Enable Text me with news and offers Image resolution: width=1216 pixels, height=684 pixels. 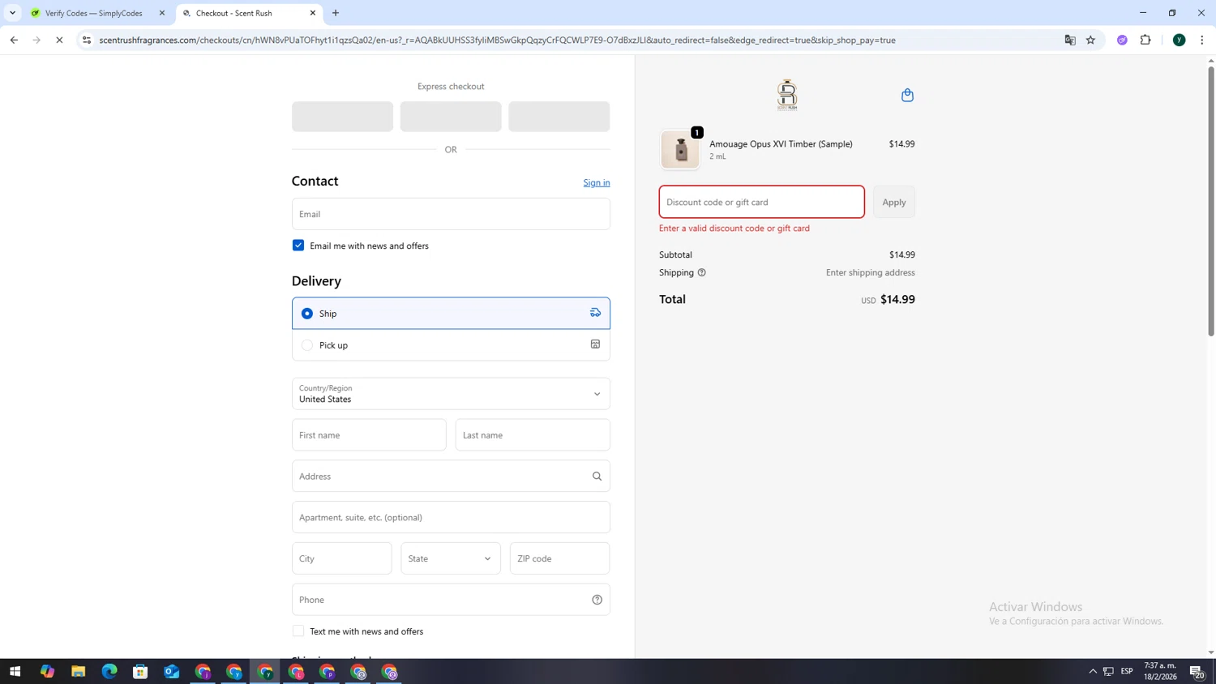pos(298,631)
